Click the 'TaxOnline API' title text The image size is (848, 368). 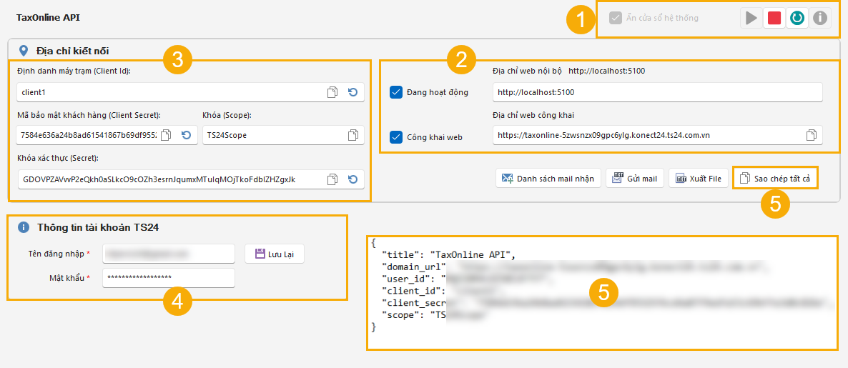49,17
